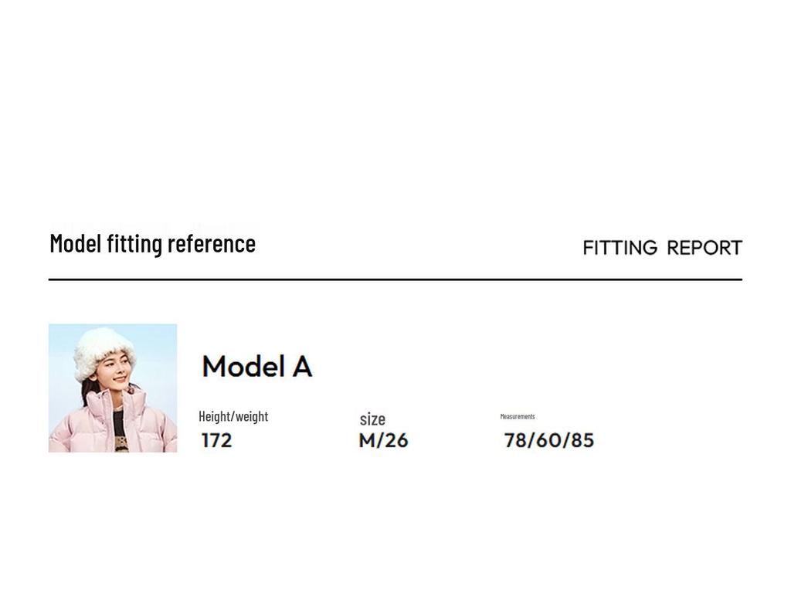Select the Height/weight label
This screenshot has width=791, height=593.
(x=233, y=416)
